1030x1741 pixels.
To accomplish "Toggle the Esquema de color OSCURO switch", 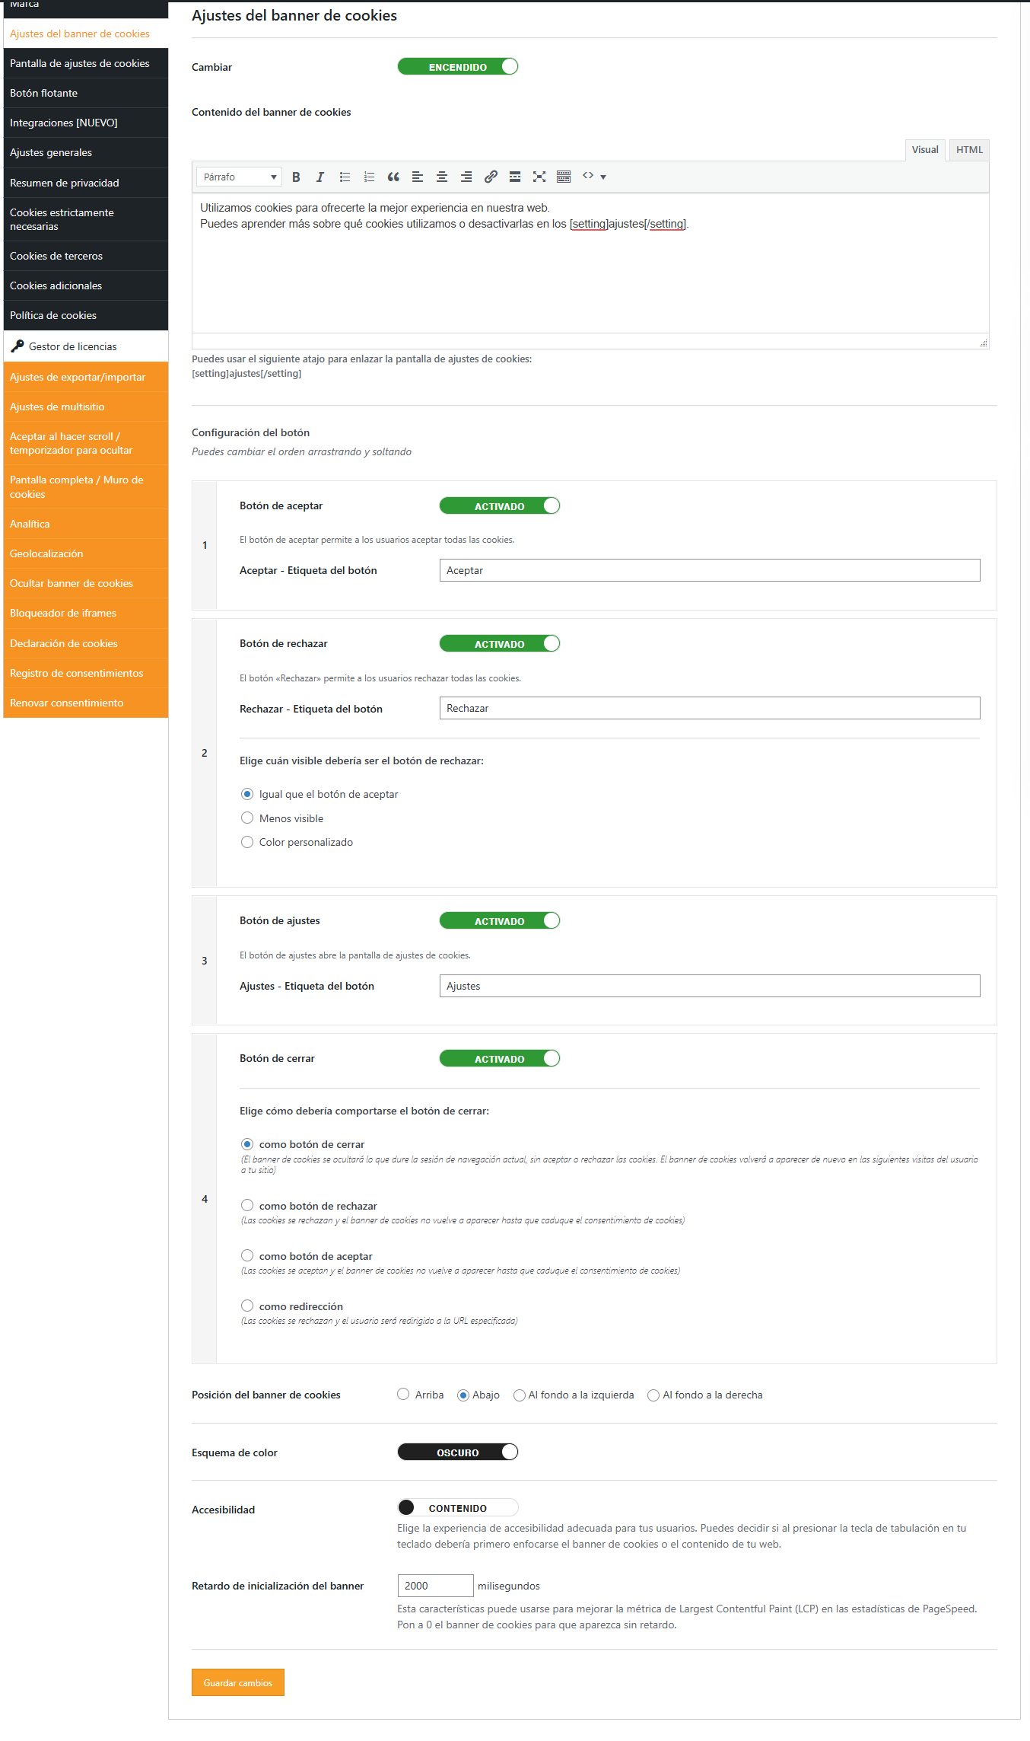I will point(458,1452).
